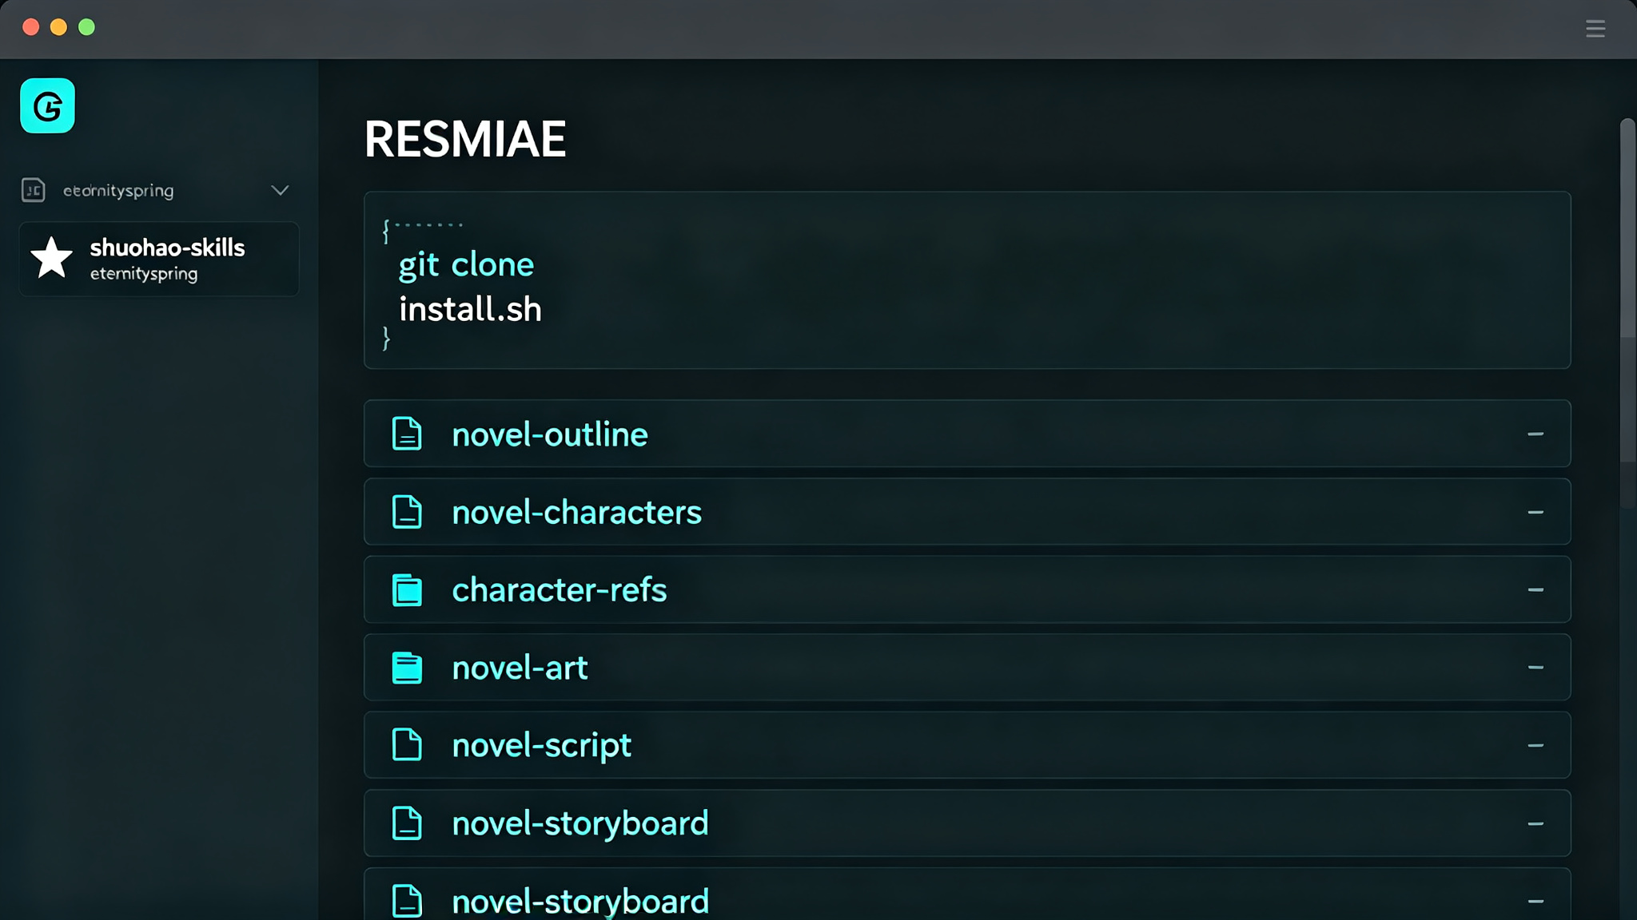
Task: Click the novel-characters file icon
Action: click(x=407, y=512)
